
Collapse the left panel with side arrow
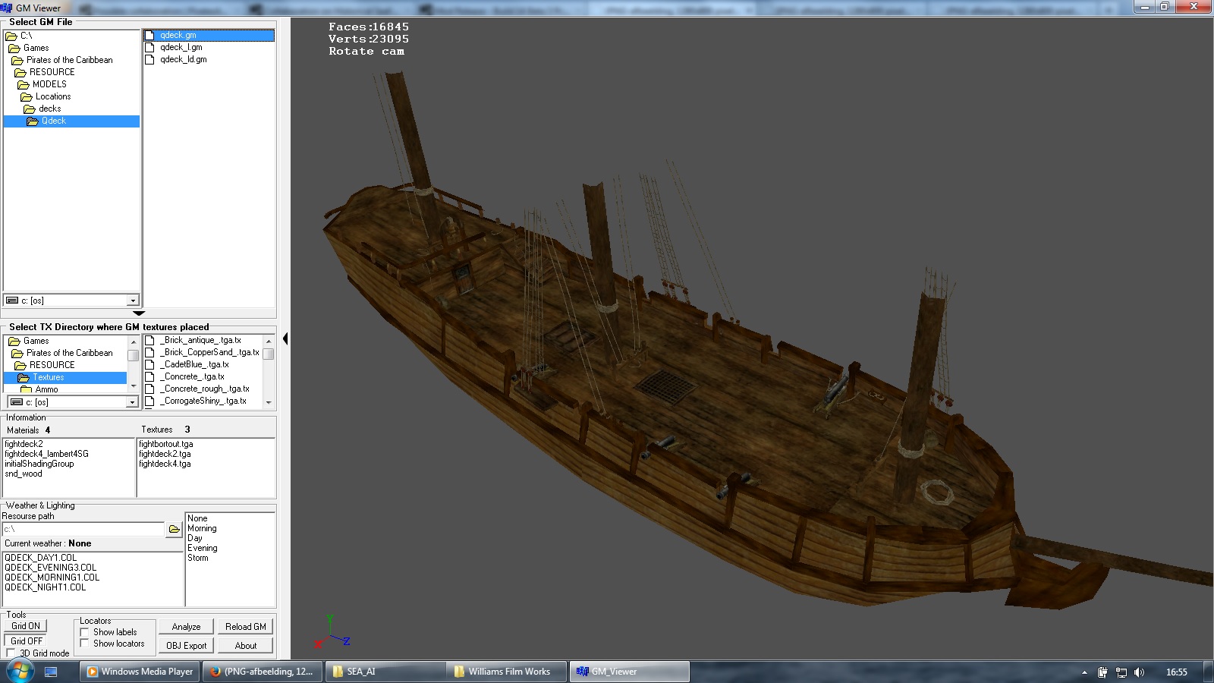[x=285, y=338]
